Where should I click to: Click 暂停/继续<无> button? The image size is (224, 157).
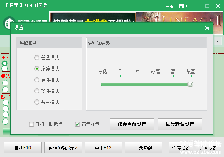point(63,147)
